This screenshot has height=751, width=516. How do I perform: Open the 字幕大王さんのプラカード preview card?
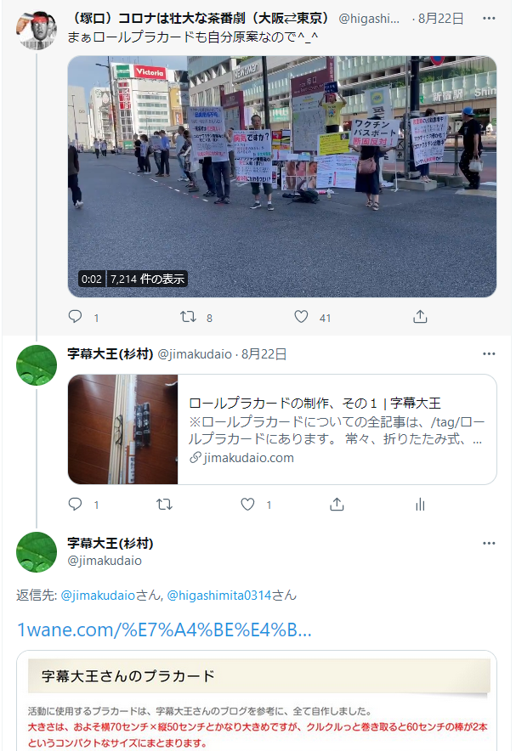click(x=257, y=701)
